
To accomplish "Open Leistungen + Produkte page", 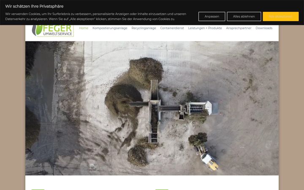I will point(205,28).
